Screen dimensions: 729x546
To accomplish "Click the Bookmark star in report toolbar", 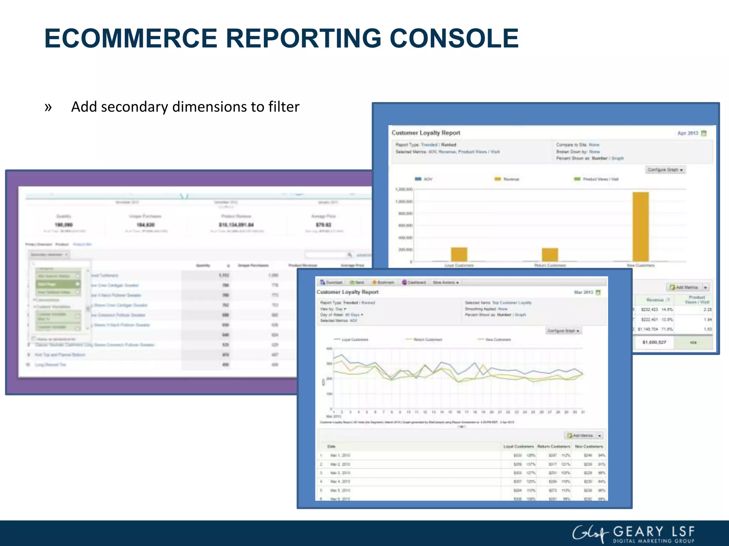I will (x=374, y=282).
